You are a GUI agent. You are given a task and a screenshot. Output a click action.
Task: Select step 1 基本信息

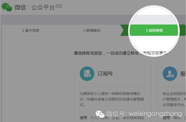(x=31, y=30)
